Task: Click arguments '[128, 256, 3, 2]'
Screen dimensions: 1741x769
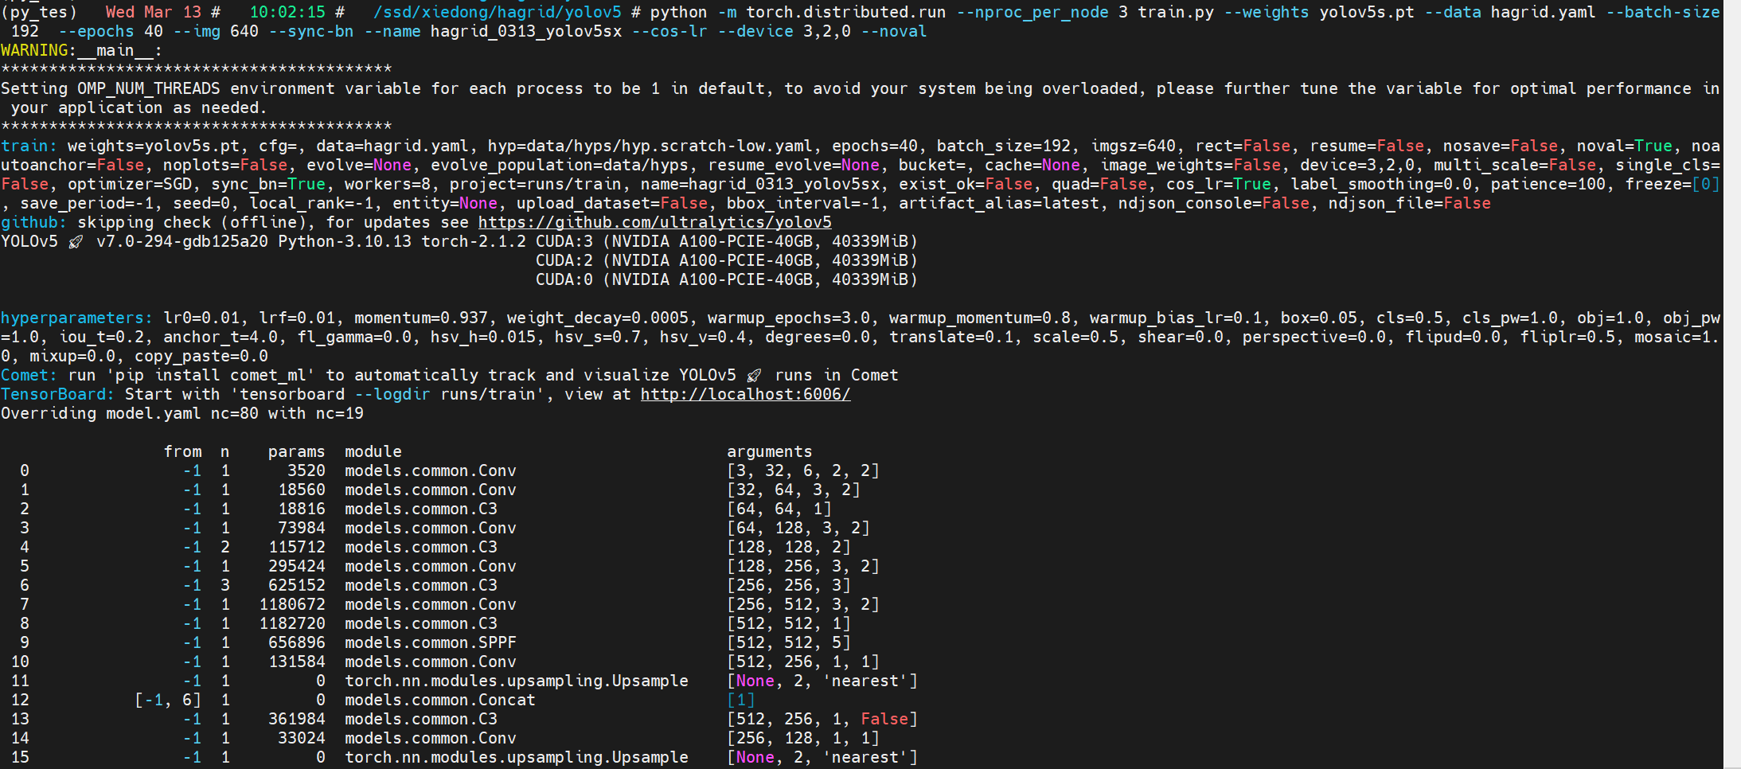Action: (802, 566)
